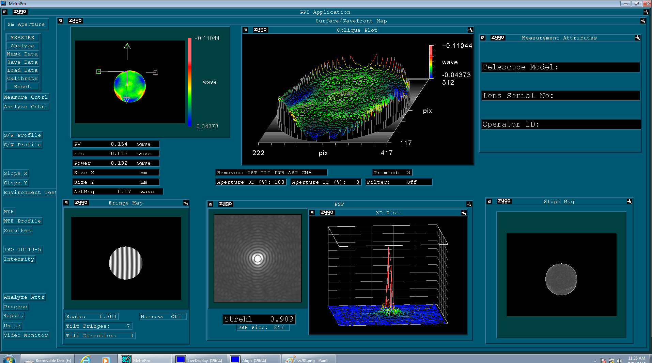
Task: Click the Analyze button
Action: pos(22,46)
